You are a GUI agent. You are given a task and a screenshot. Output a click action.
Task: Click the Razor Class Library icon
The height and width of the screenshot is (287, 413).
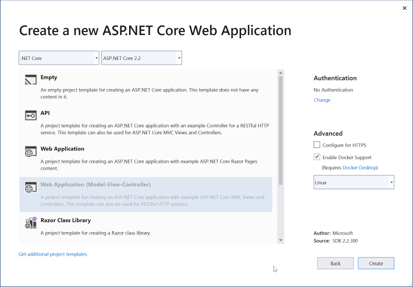pos(31,223)
